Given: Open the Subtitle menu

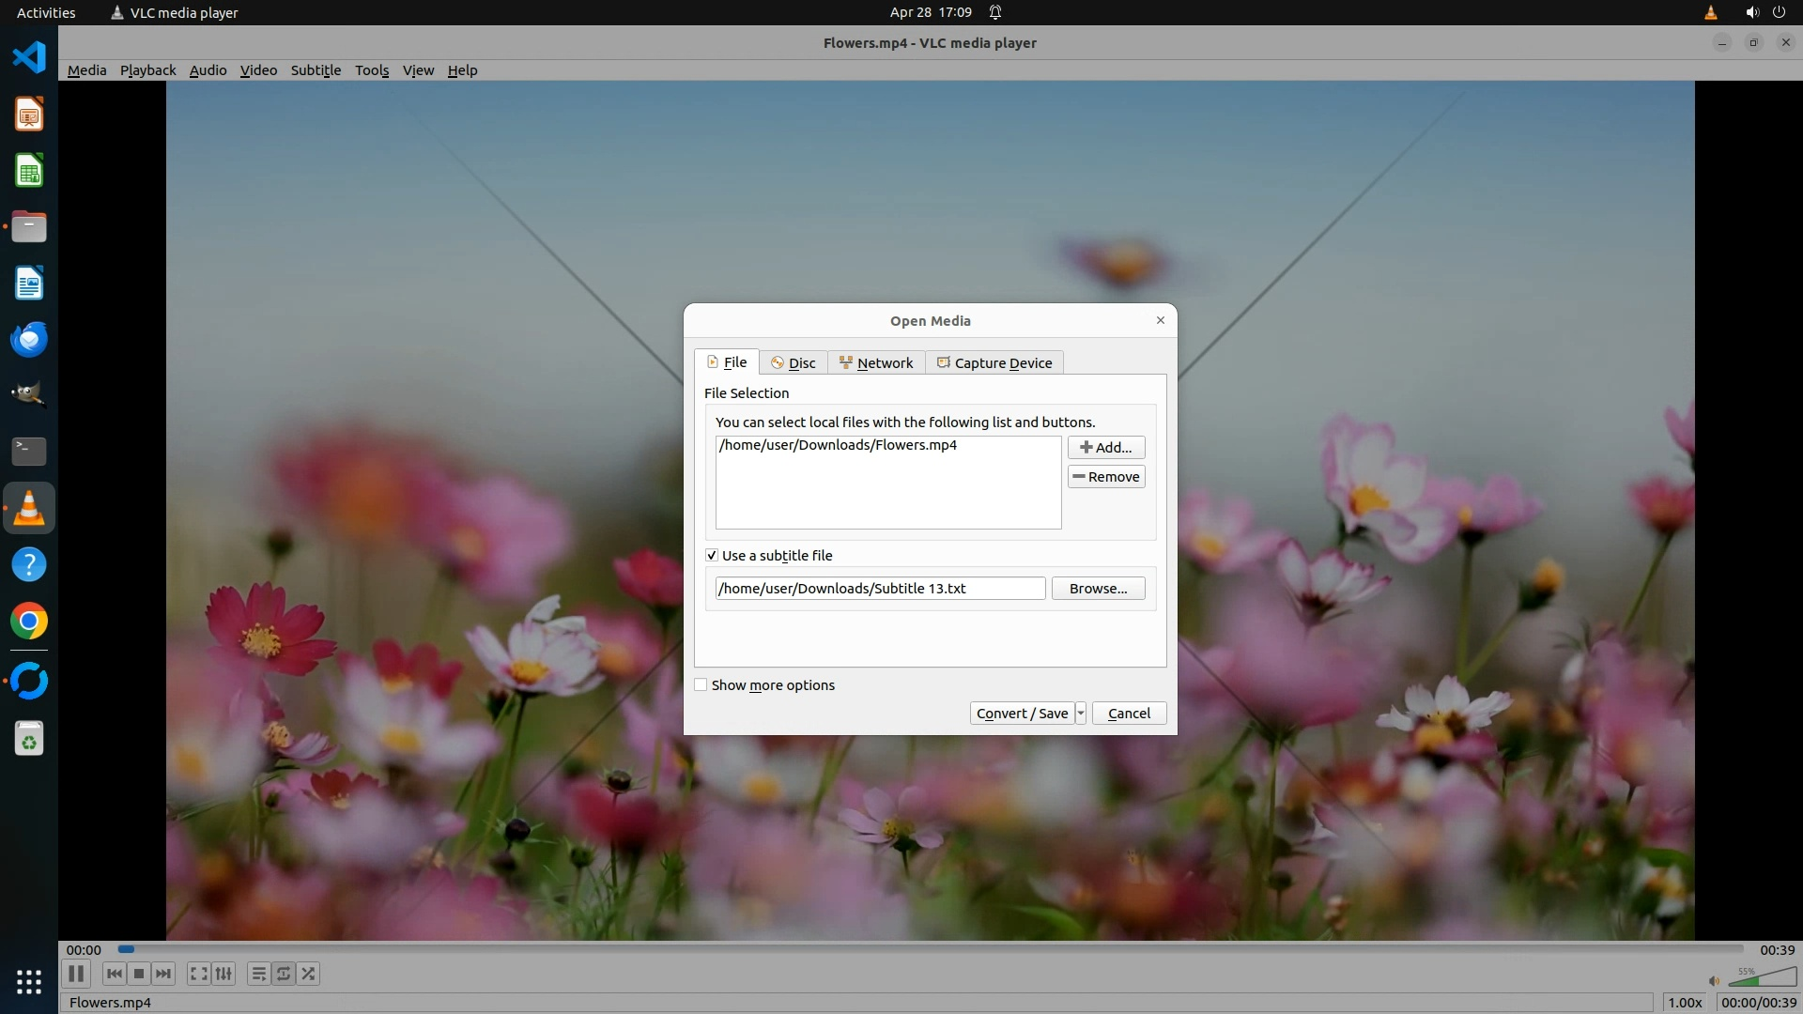Looking at the screenshot, I should tap(316, 70).
